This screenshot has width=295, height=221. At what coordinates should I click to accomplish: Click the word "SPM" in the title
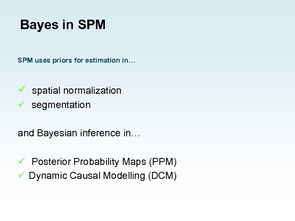[91, 25]
